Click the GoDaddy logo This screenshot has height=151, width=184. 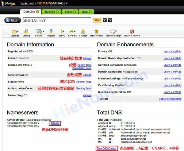tap(8, 3)
